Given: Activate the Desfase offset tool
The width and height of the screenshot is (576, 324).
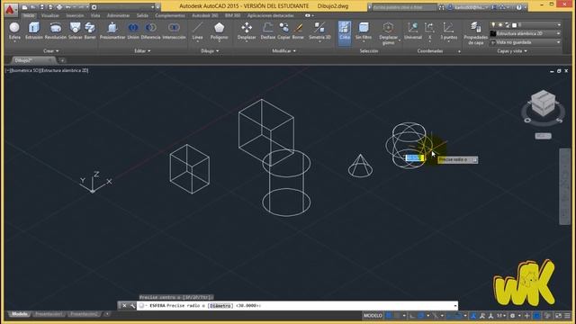Looking at the screenshot, I should pyautogui.click(x=268, y=31).
